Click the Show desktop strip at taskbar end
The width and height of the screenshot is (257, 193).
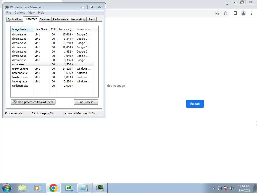pyautogui.click(x=255, y=188)
